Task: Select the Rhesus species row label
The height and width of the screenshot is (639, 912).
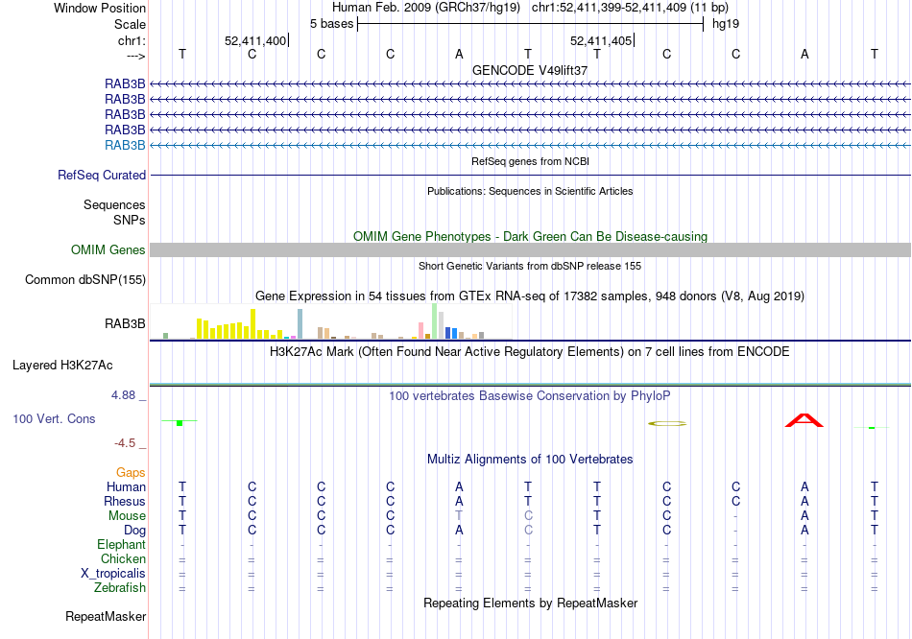Action: tap(125, 501)
